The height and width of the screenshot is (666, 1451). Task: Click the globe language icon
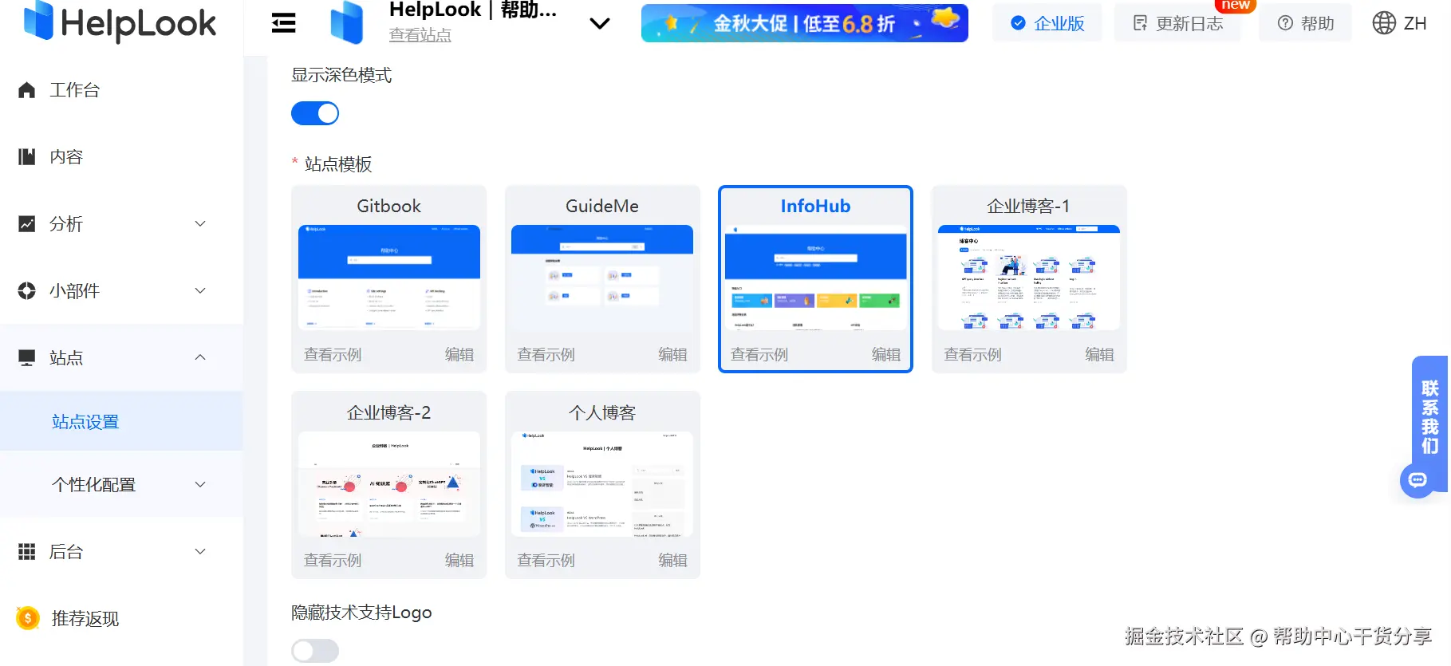pyautogui.click(x=1384, y=23)
